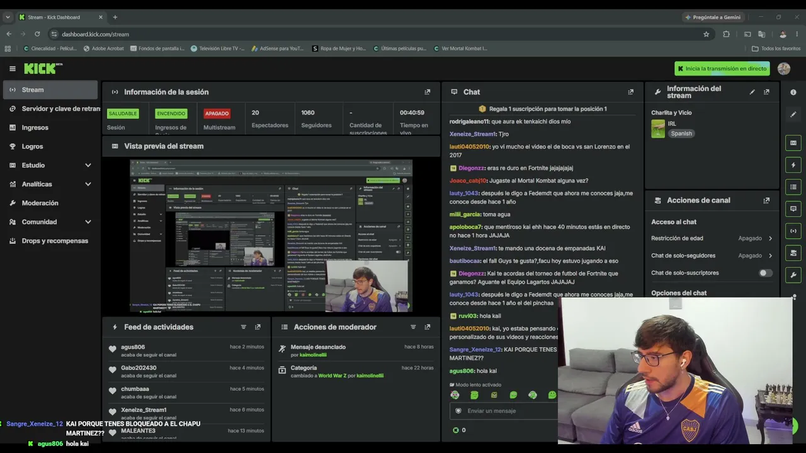Screen dimensions: 806x453
Task: Open Chat de solo-seguidores options
Action: pyautogui.click(x=712, y=256)
